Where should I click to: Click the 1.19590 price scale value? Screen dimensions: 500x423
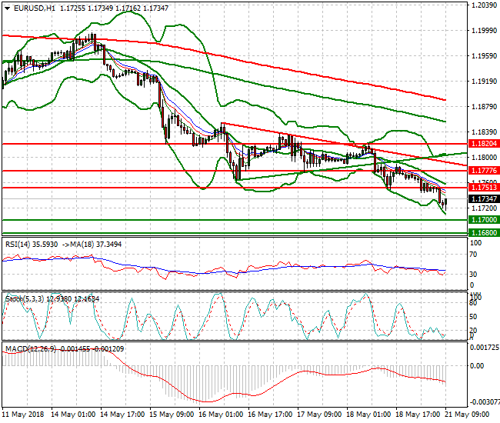tap(484, 56)
